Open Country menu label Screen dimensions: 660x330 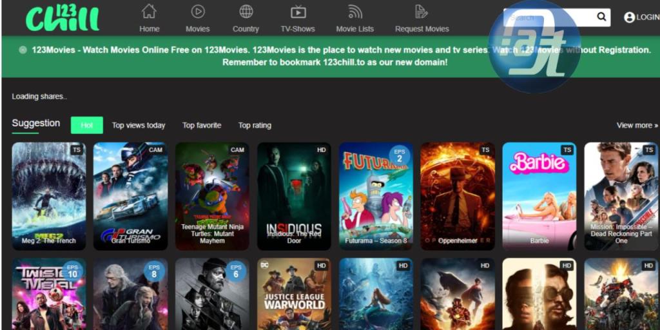click(246, 29)
